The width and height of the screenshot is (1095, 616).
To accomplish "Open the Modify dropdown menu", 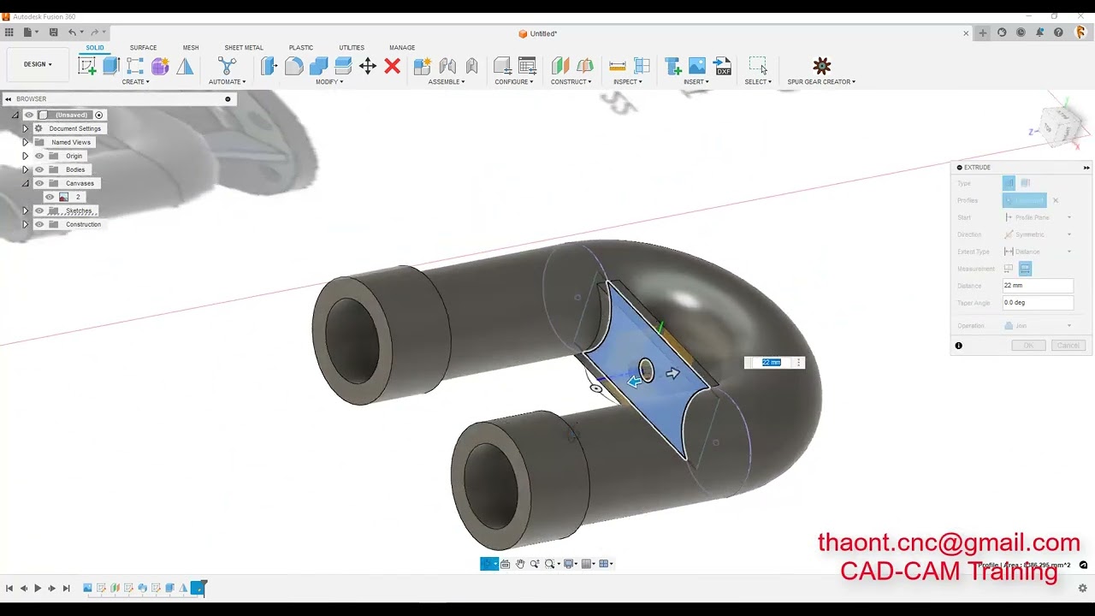I will click(x=329, y=82).
